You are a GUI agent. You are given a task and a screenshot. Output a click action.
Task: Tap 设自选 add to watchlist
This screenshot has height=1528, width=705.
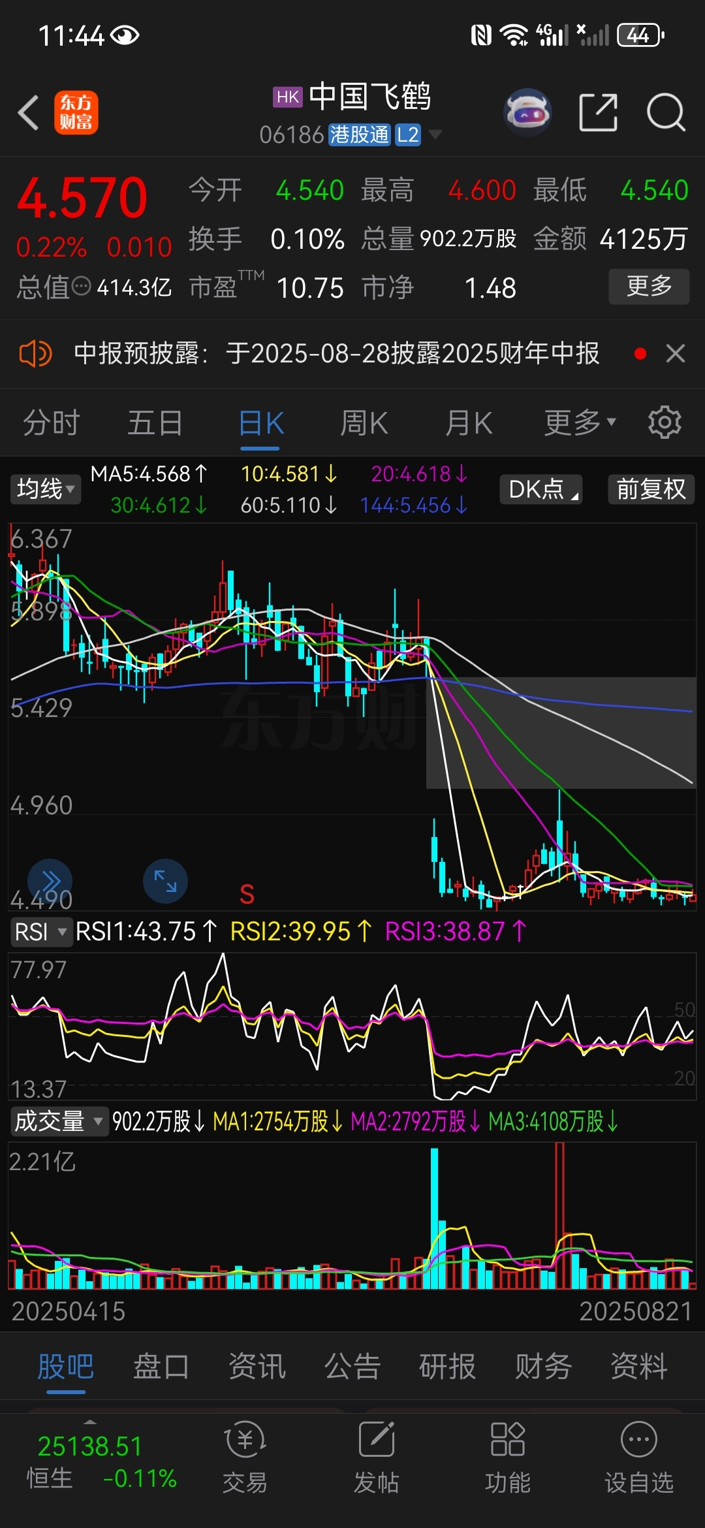pyautogui.click(x=639, y=1457)
